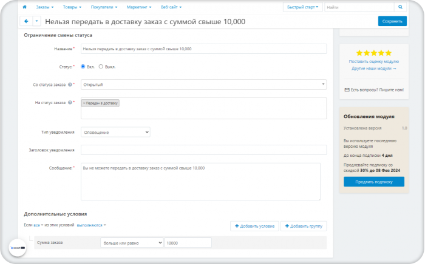Image resolution: width=425 pixels, height=264 pixels.
Task: Select the Вкл. status radio button
Action: pyautogui.click(x=83, y=67)
